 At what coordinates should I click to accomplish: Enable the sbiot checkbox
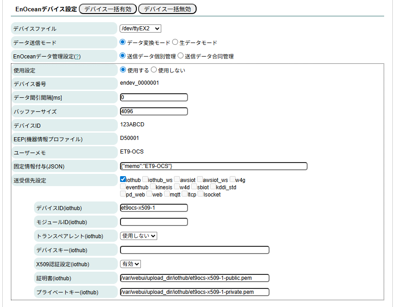point(194,187)
